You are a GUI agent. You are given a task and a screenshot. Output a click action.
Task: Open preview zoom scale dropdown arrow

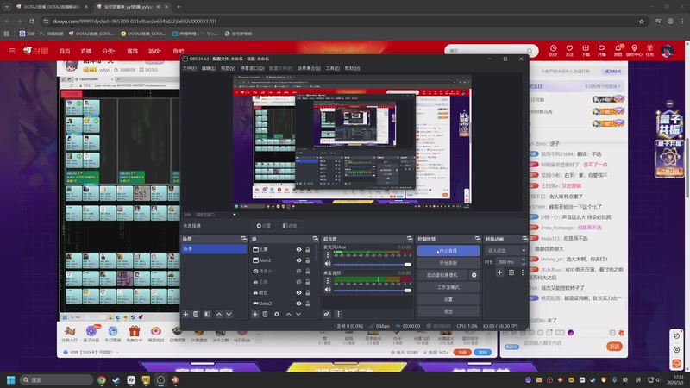pos(234,214)
